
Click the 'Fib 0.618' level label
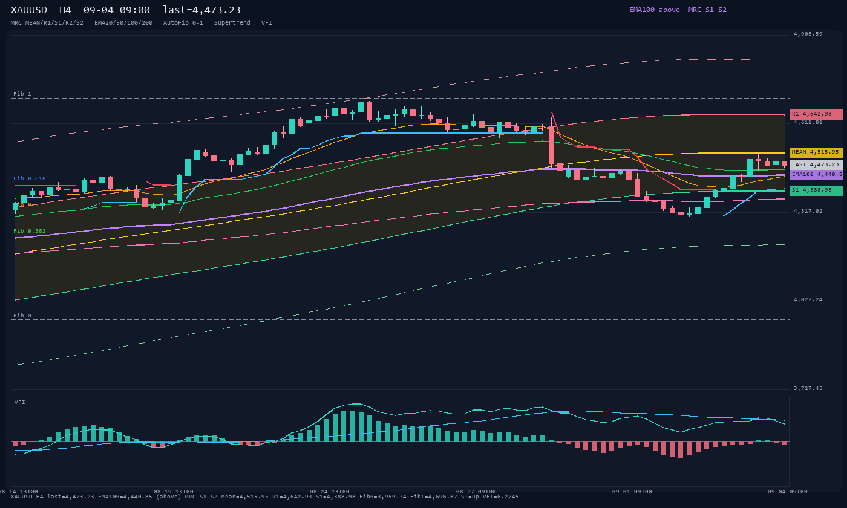click(x=30, y=179)
